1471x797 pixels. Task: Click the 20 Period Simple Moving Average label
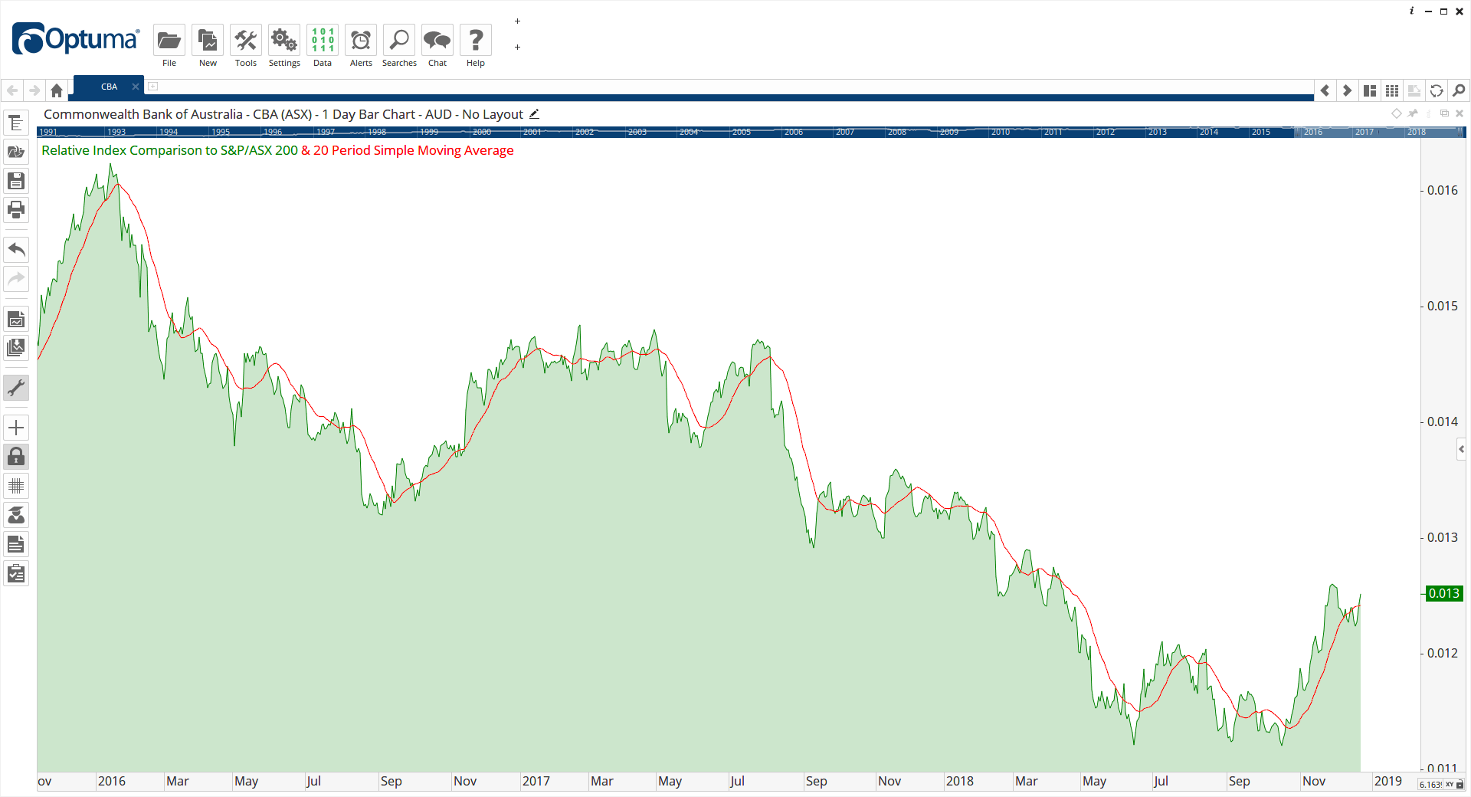pyautogui.click(x=414, y=150)
